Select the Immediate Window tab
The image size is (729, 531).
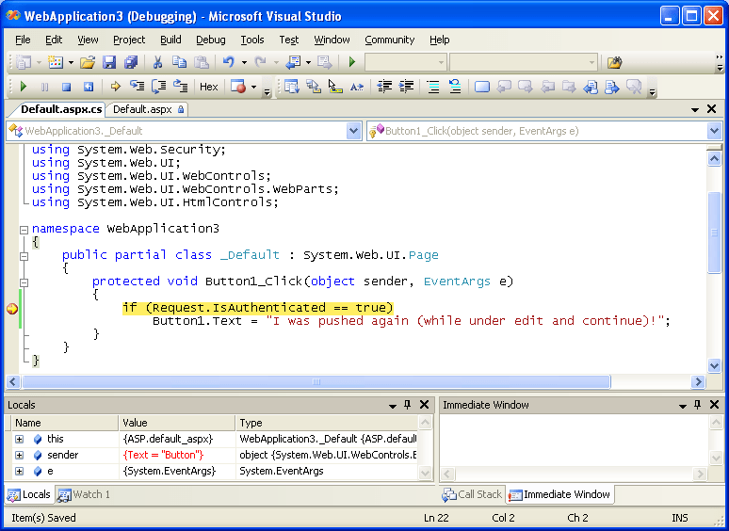[x=559, y=494]
